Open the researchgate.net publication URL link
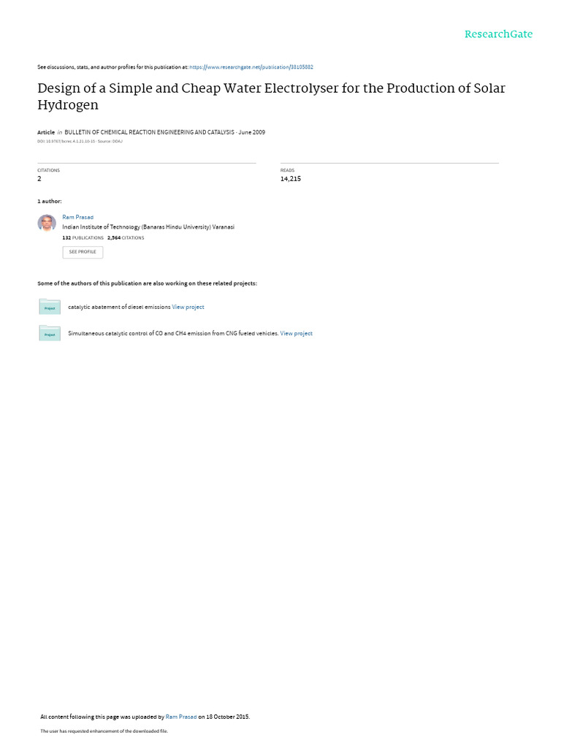The height and width of the screenshot is (748, 561). click(x=251, y=67)
